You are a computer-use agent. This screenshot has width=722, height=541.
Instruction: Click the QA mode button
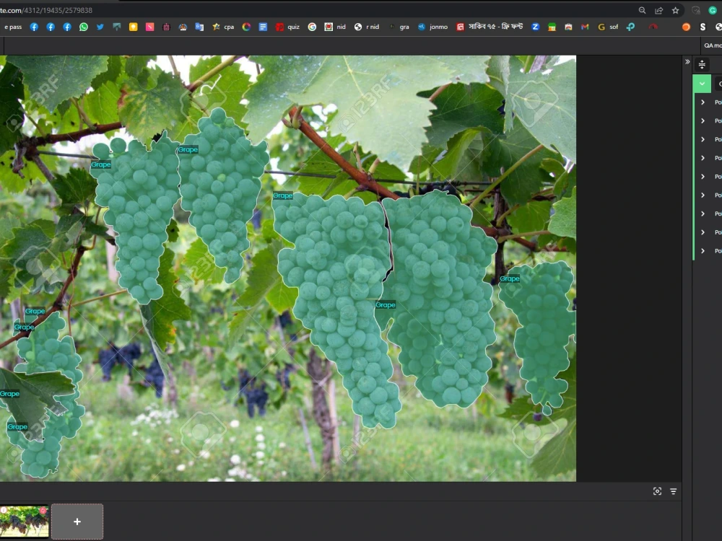point(713,45)
